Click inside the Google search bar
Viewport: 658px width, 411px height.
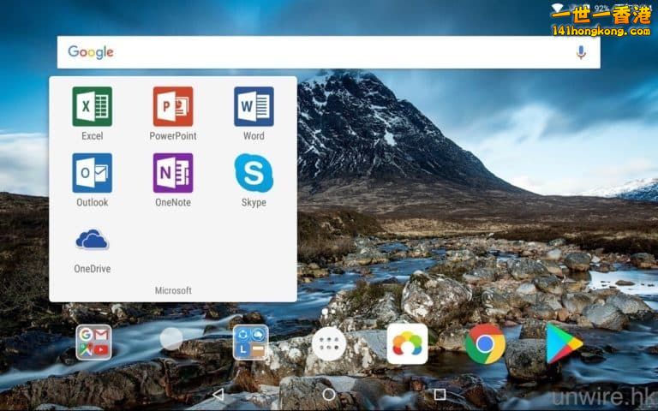pos(329,52)
